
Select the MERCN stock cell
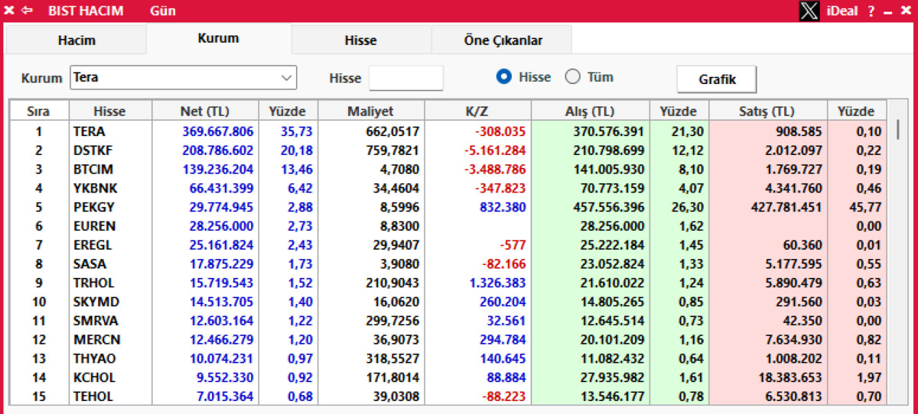pos(109,339)
